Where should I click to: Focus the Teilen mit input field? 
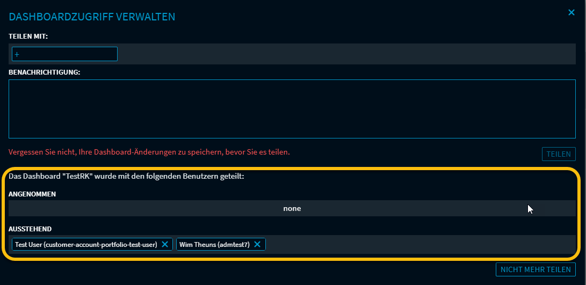coord(64,54)
